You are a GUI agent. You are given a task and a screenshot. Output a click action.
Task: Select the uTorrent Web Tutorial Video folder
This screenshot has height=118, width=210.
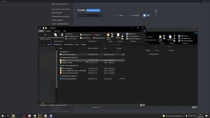click(92, 73)
